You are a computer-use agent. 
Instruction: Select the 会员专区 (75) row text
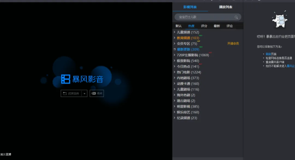coord(187,44)
